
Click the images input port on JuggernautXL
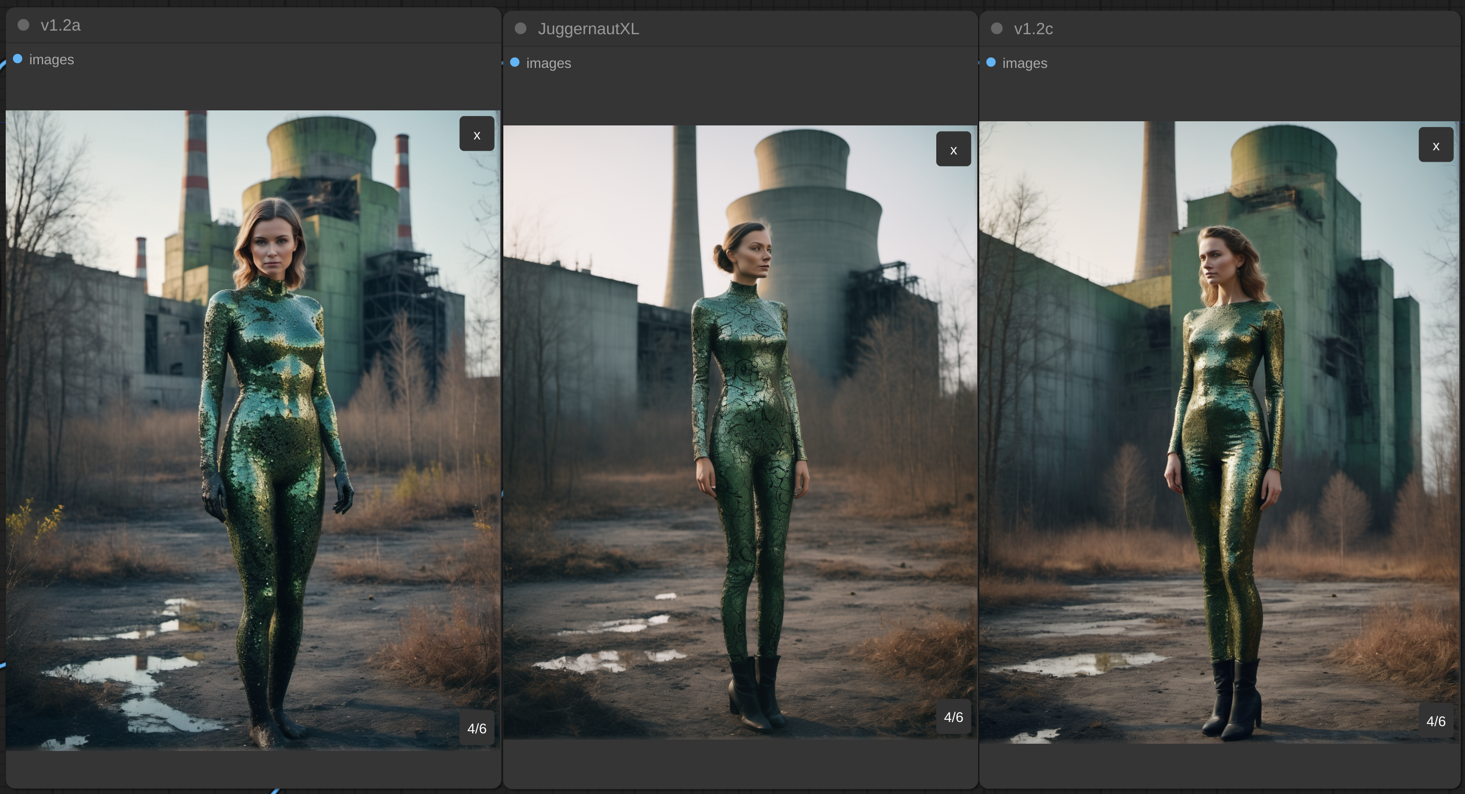(515, 63)
